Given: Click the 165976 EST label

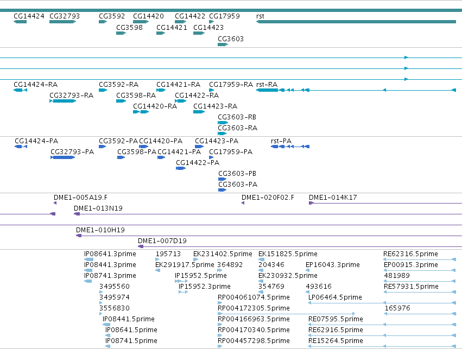Looking at the screenshot, I should pos(397,308).
